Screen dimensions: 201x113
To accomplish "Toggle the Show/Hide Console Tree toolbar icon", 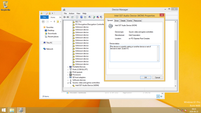I will pyautogui.click(x=73, y=17).
